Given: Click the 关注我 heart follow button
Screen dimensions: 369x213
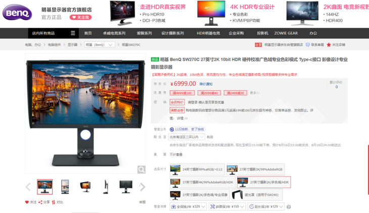Looking at the screenshot, I should tap(80, 17).
